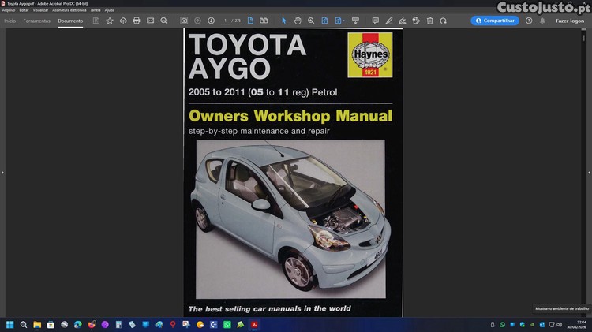Go to next page arrow
Screen dimensions: 592x332
tap(211, 21)
